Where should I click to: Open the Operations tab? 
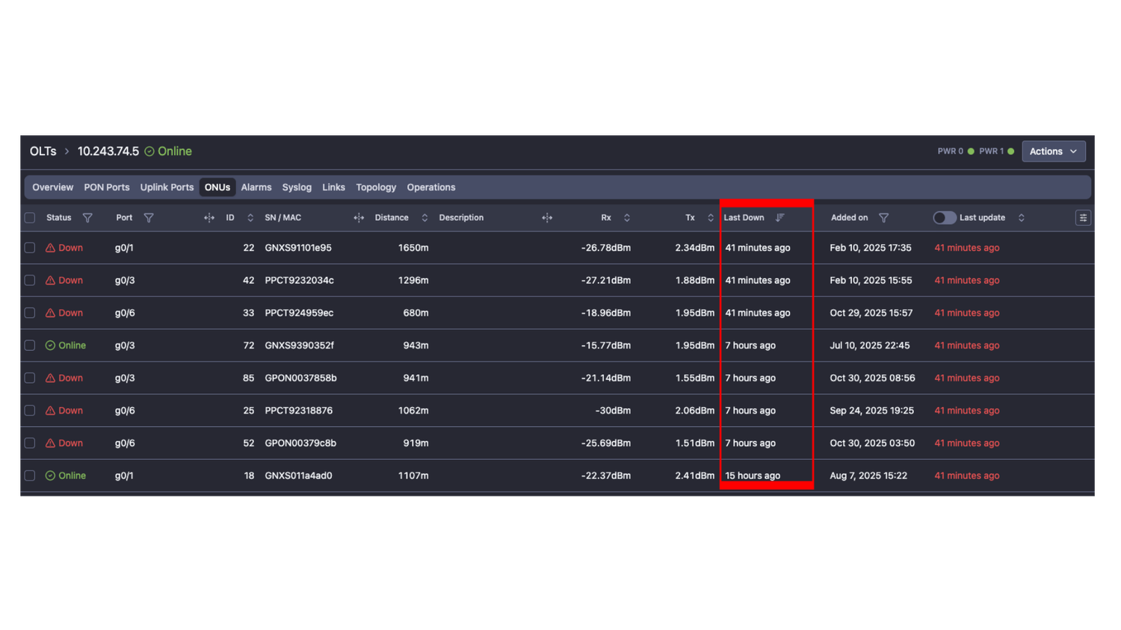pyautogui.click(x=431, y=187)
